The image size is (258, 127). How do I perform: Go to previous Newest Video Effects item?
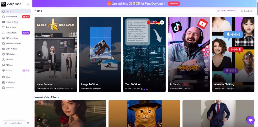click(x=40, y=119)
